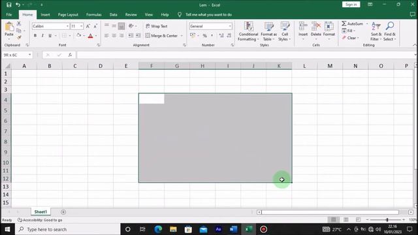Open the Clear options
The width and height of the screenshot is (418, 235).
(x=350, y=38)
